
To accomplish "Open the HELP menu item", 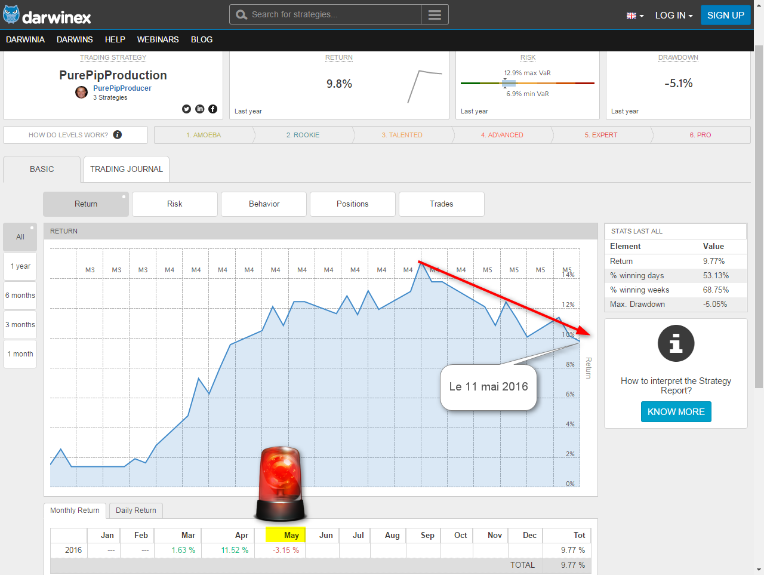I will [x=115, y=39].
